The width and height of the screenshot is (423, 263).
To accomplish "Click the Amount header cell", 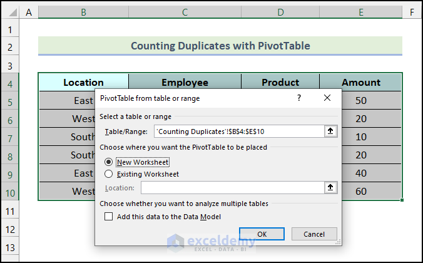I will click(x=361, y=83).
